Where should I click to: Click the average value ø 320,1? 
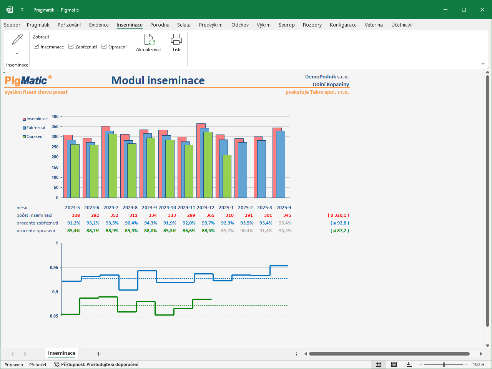point(338,215)
